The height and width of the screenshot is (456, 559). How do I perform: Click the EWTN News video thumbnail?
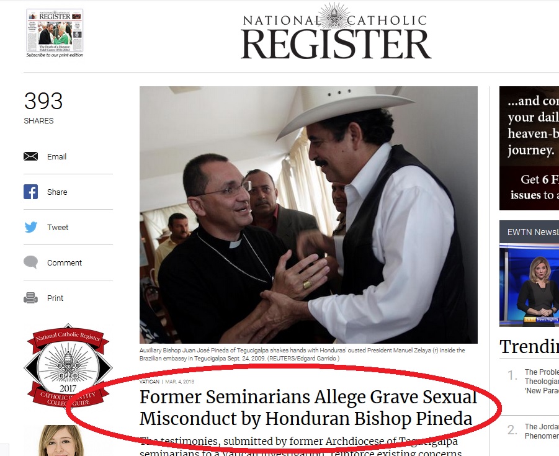tap(529, 285)
